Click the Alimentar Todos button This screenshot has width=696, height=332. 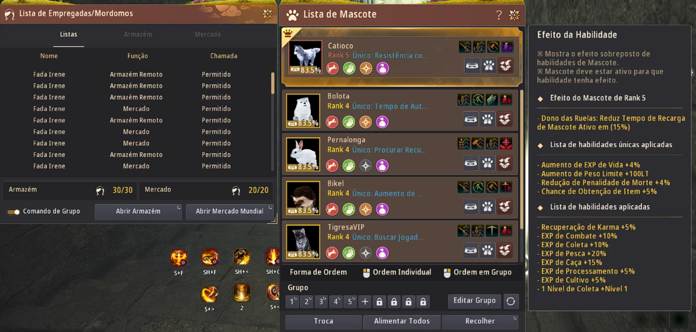coord(402,322)
